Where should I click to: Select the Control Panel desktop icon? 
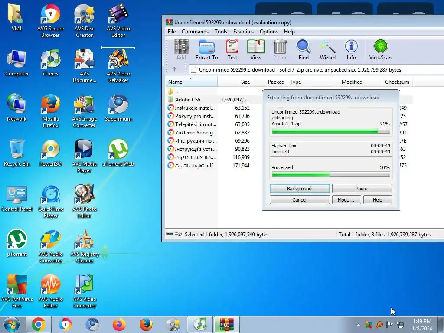coord(17,199)
